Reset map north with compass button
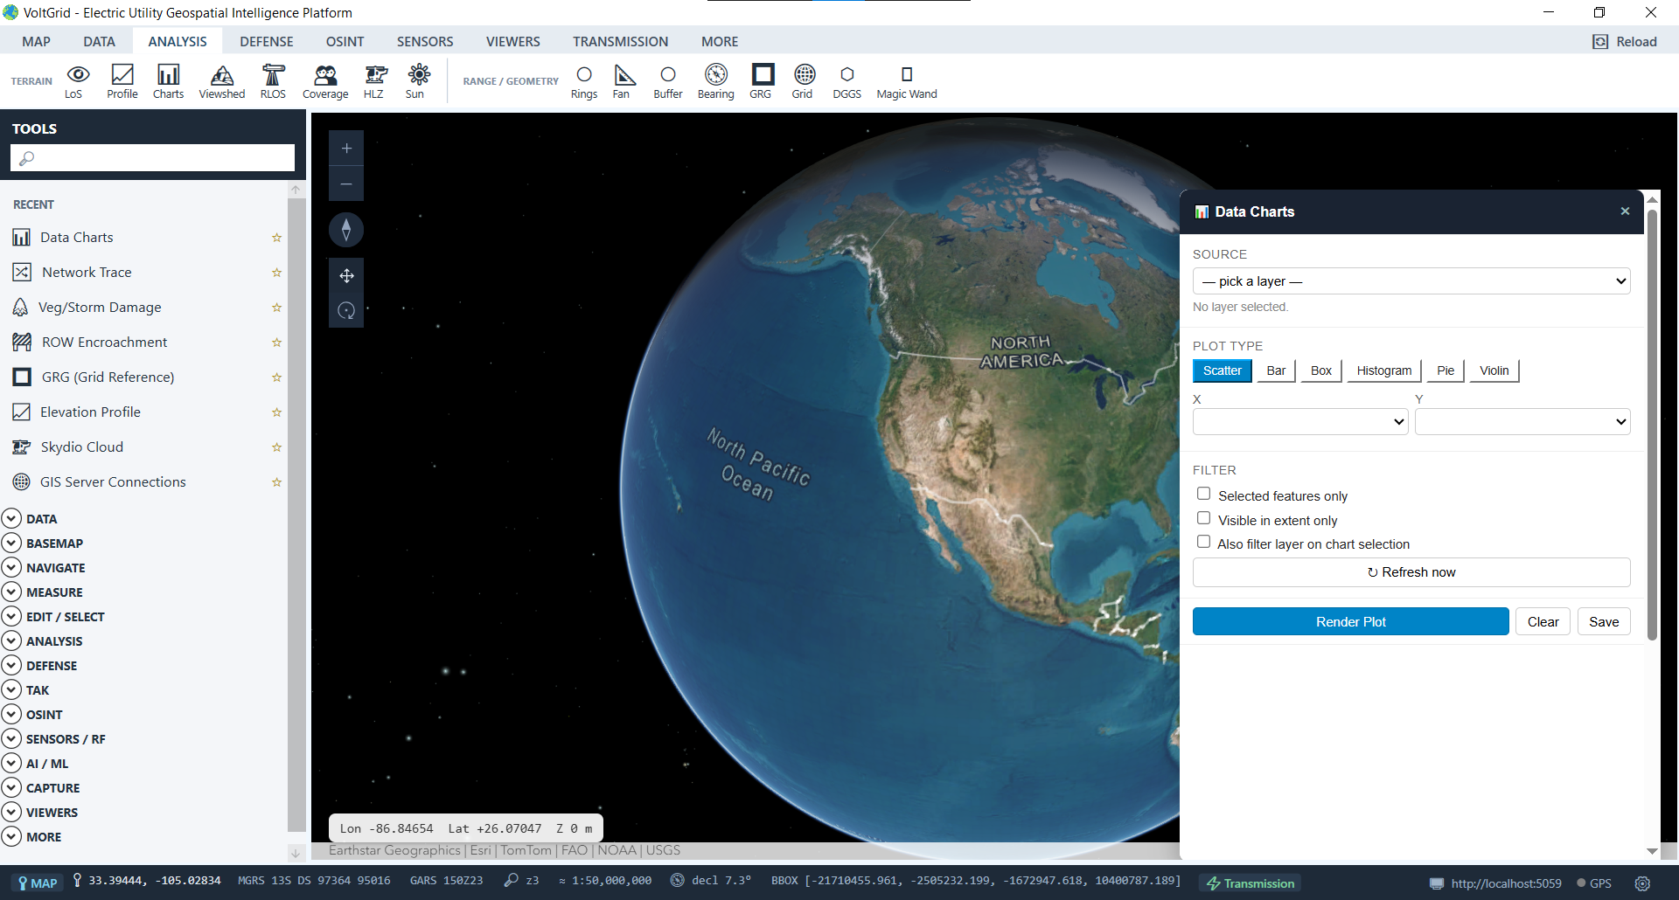 (x=346, y=230)
